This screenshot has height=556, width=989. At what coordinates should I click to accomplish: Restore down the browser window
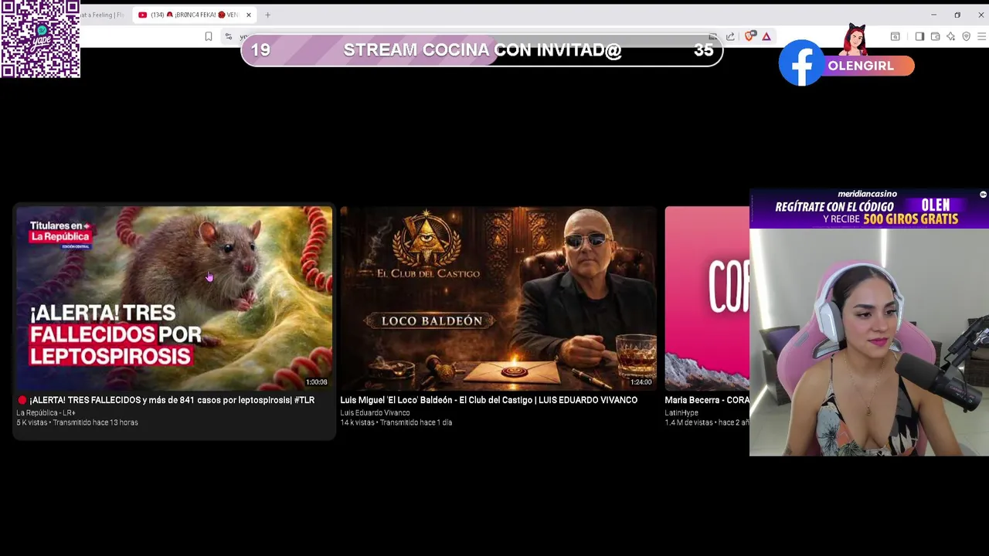pyautogui.click(x=957, y=15)
